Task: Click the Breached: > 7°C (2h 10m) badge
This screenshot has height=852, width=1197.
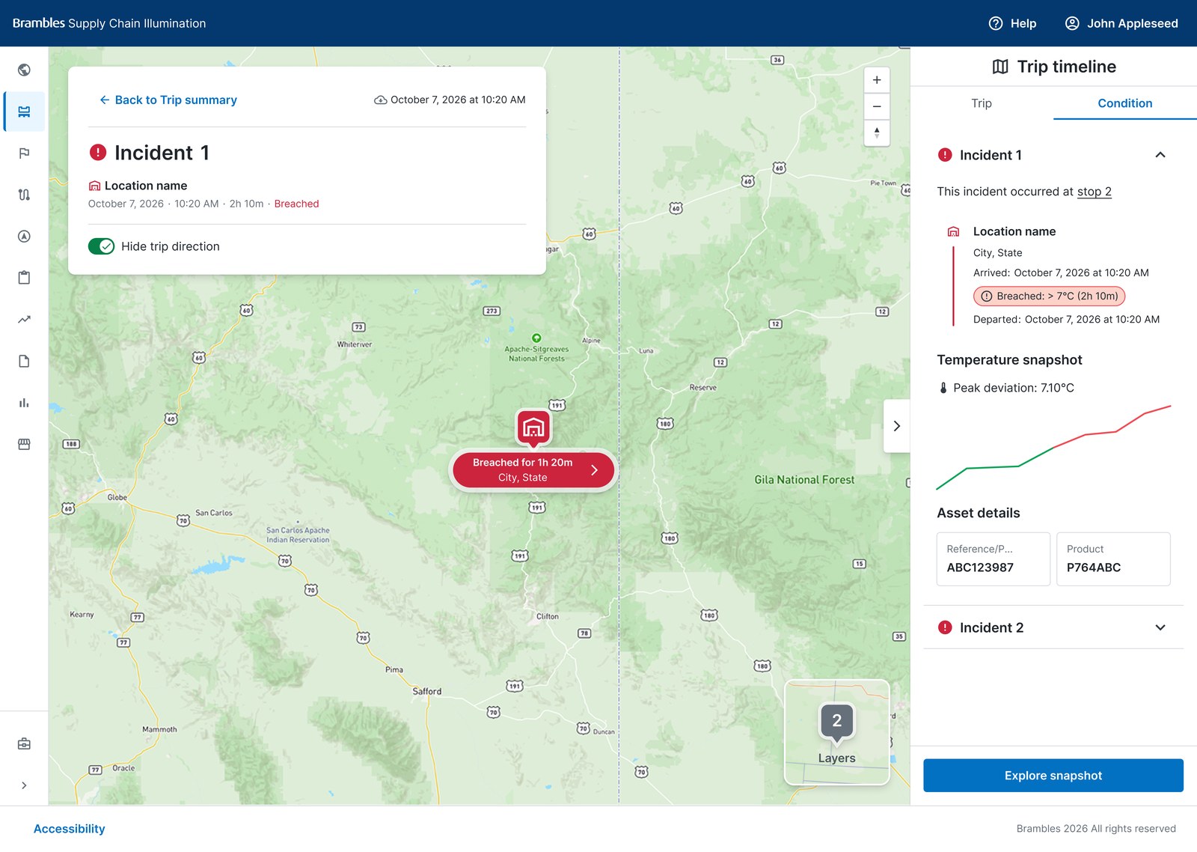Action: [x=1050, y=296]
